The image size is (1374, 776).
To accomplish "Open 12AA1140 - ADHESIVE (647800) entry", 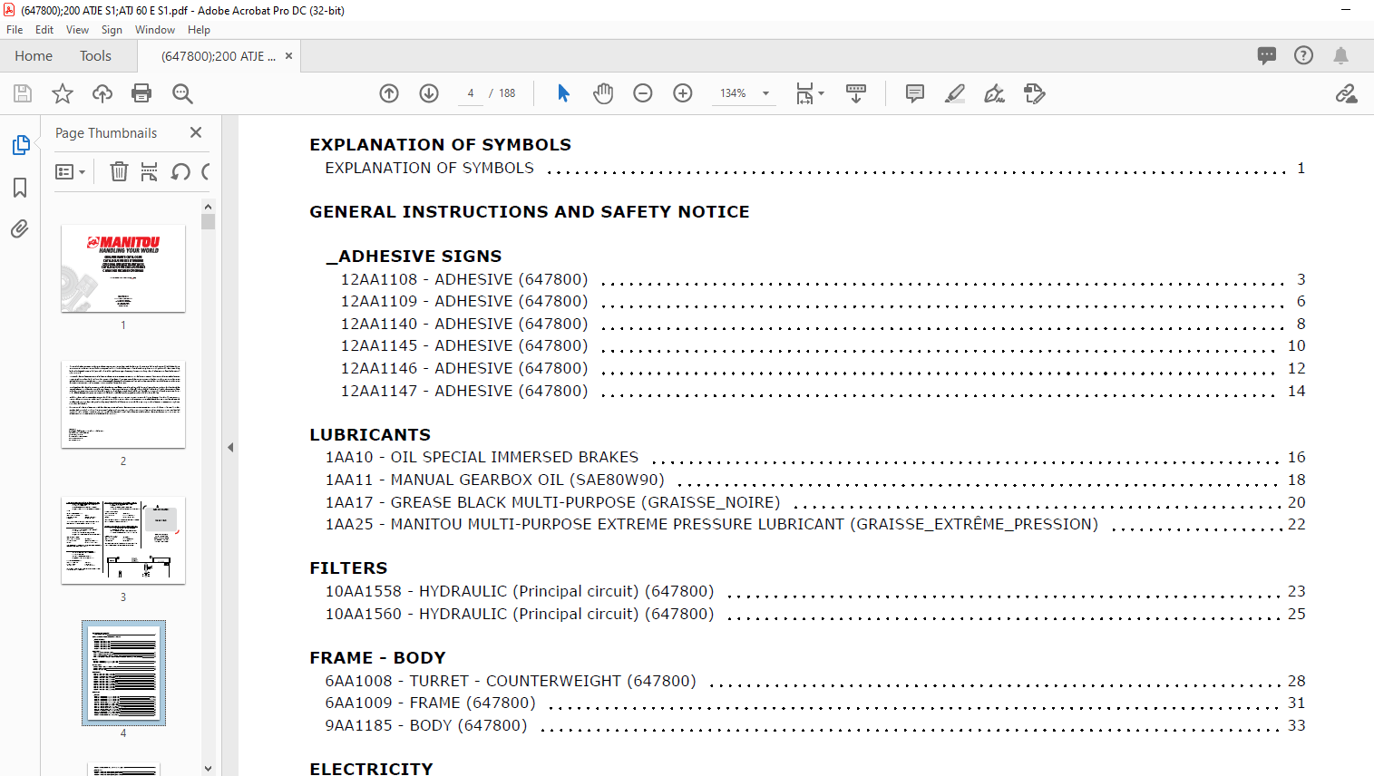I will pos(823,324).
